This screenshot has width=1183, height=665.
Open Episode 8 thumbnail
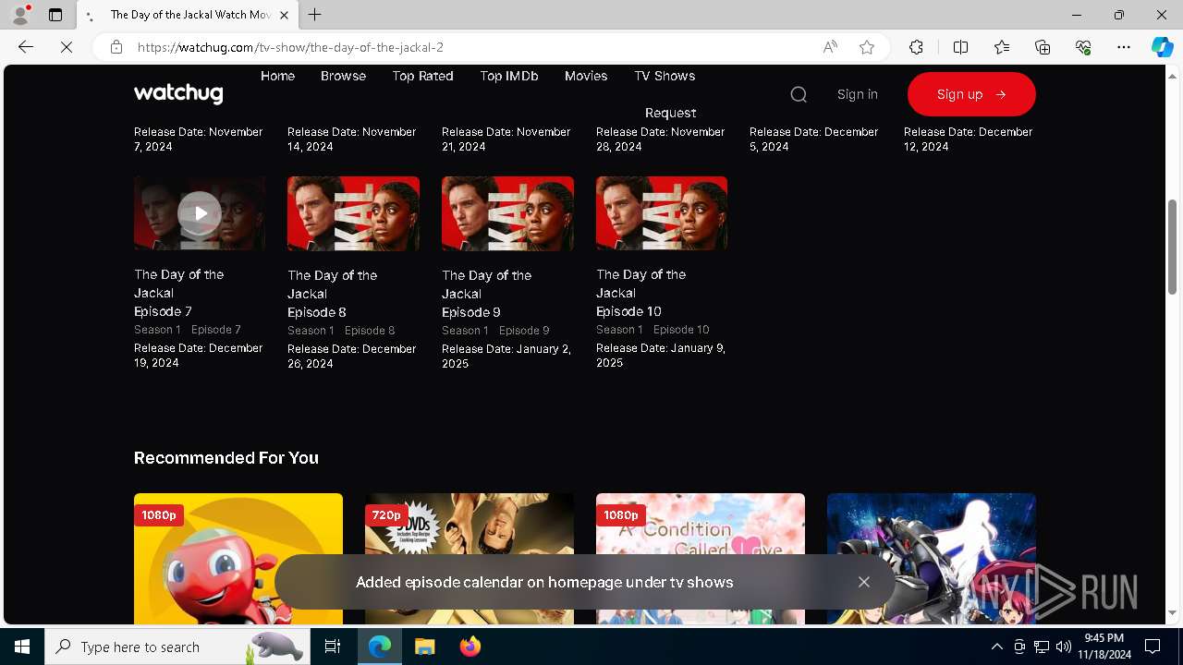click(x=353, y=213)
